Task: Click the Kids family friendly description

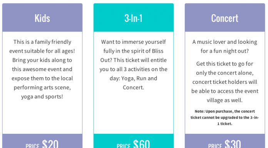Action: click(x=42, y=69)
